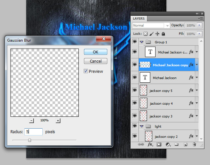Screen dimensions: 210x165
Task: Lock transparent pixels
Action: [x=145, y=33]
